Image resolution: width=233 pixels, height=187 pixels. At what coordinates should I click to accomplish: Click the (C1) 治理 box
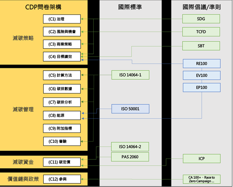pyautogui.click(x=62, y=19)
